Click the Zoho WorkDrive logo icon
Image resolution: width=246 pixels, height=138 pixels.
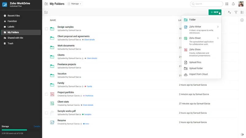[5, 4]
